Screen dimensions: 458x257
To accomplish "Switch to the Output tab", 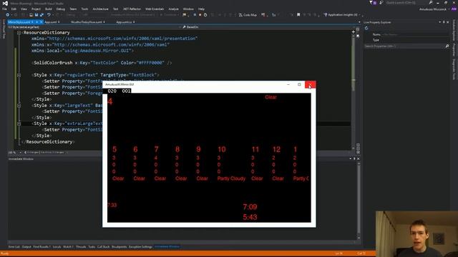I will (x=26, y=247).
